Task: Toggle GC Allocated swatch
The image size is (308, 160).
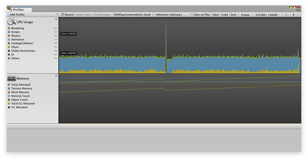Action: click(x=9, y=107)
